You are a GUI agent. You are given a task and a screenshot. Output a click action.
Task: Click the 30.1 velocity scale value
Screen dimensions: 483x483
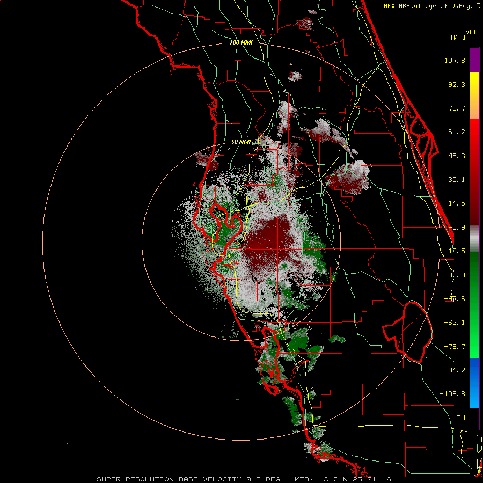pyautogui.click(x=457, y=180)
